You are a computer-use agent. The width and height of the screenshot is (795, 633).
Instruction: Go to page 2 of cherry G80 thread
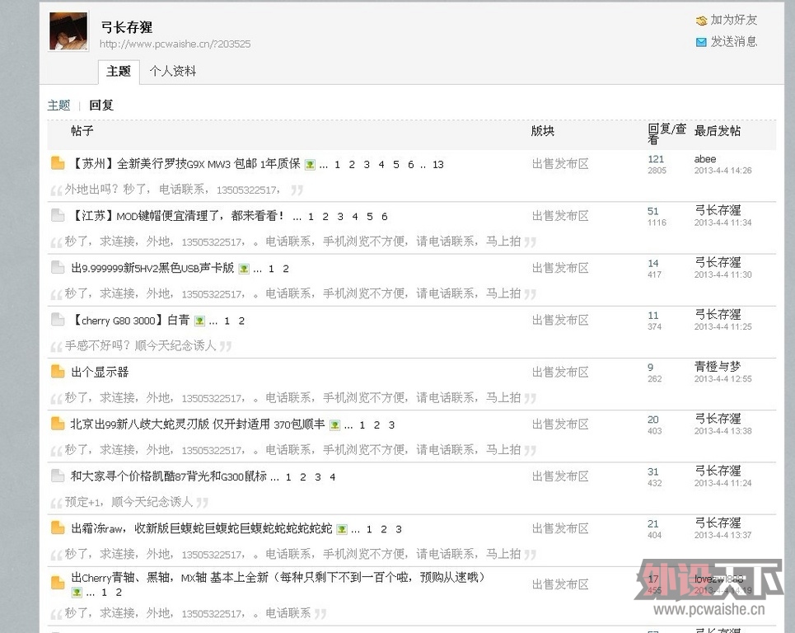241,321
